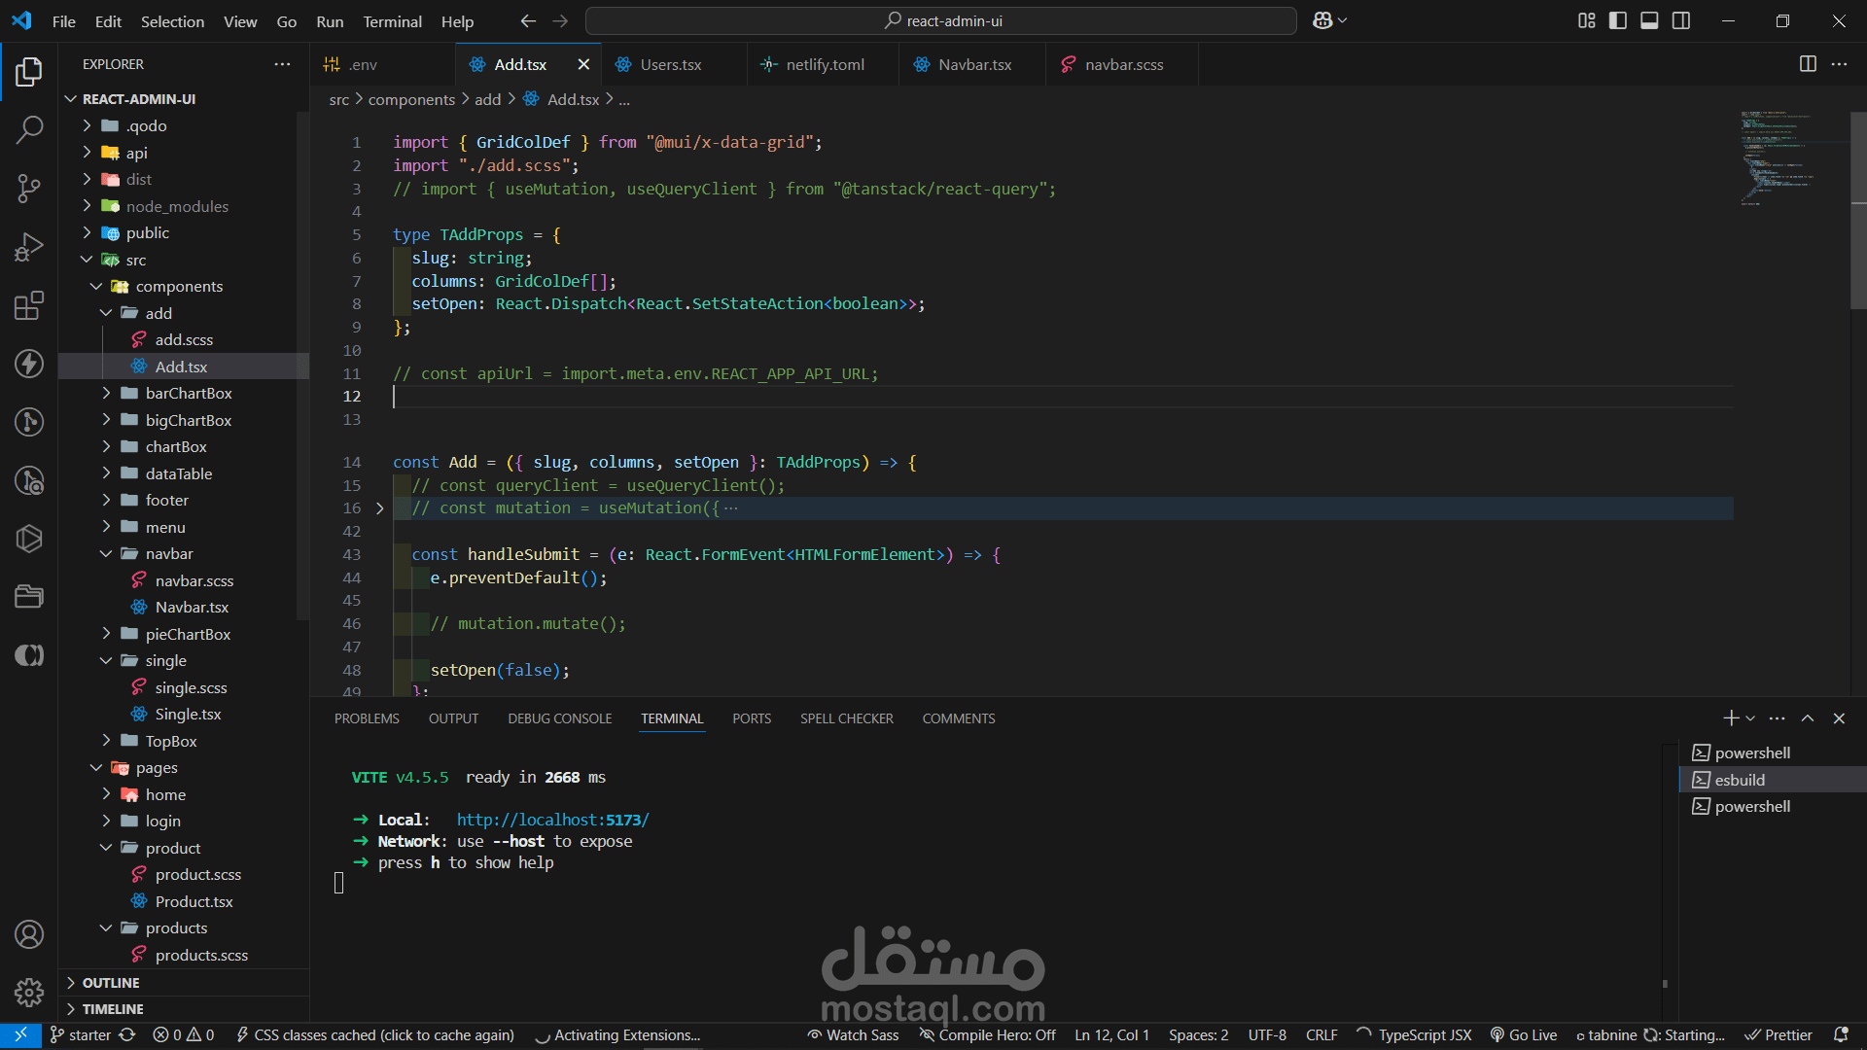Toggle the primary sidebar layout button
The height and width of the screenshot is (1050, 1867).
click(x=1618, y=20)
